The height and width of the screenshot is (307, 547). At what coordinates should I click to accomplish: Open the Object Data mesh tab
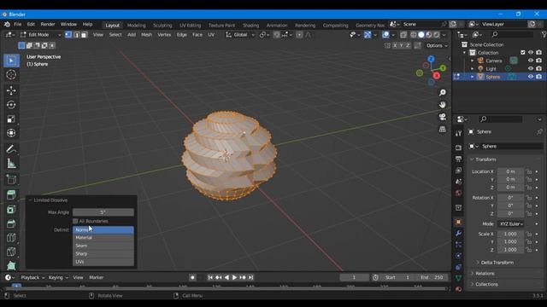[458, 278]
